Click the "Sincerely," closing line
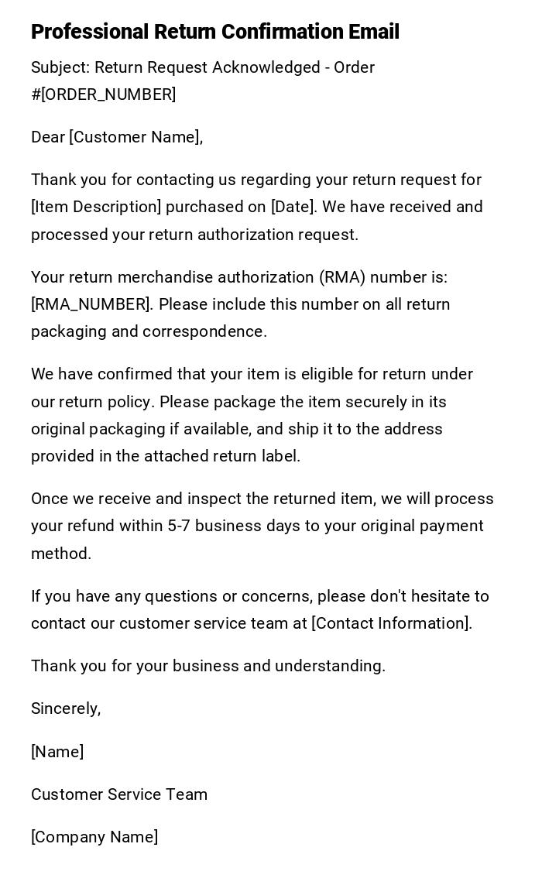 pyautogui.click(x=66, y=708)
